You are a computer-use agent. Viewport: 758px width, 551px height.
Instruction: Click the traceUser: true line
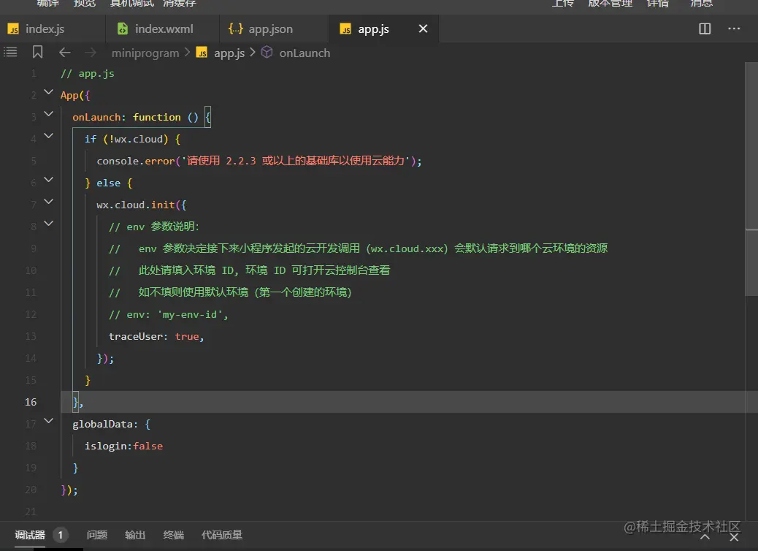[x=156, y=336]
